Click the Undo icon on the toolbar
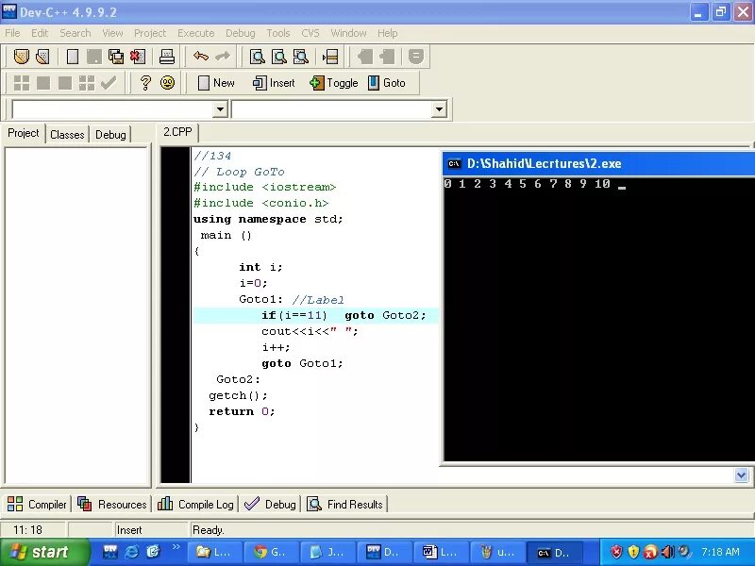Viewport: 755px width, 566px height. (x=201, y=56)
